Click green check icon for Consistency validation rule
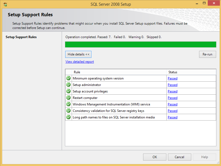The width and height of the screenshot is (221, 166). [68, 111]
